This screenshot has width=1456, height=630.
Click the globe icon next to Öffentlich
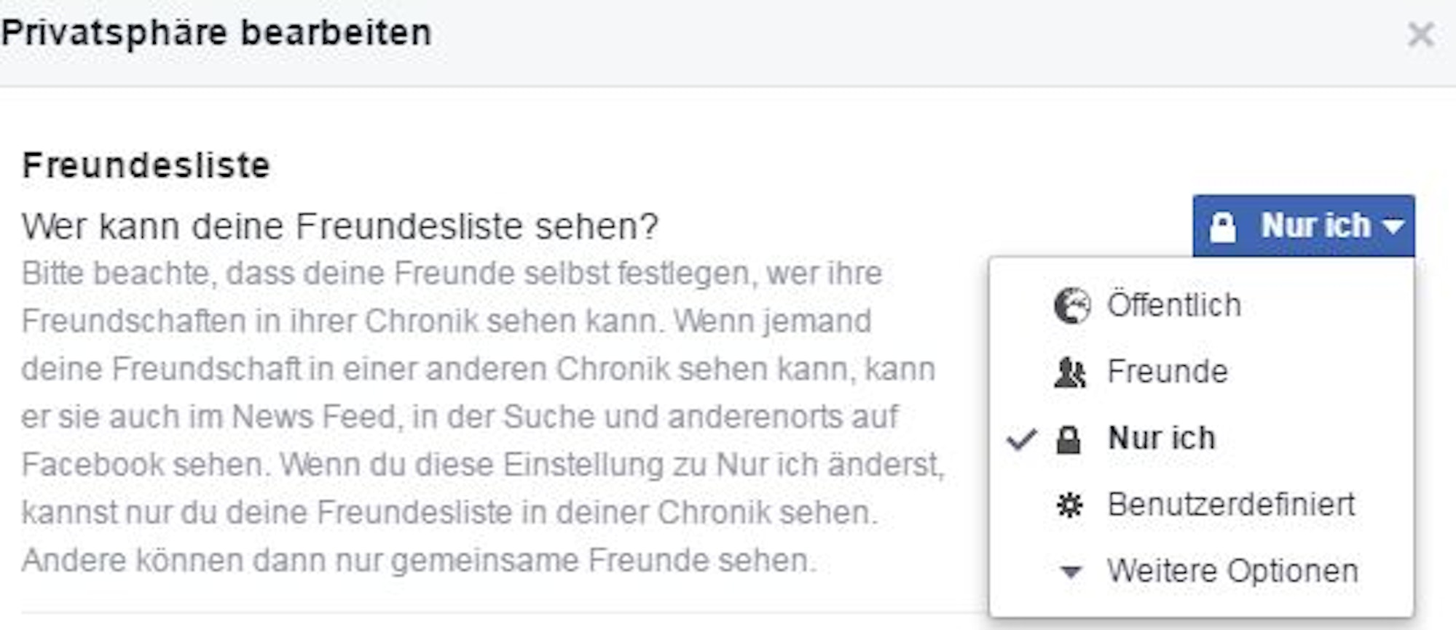coord(1074,306)
